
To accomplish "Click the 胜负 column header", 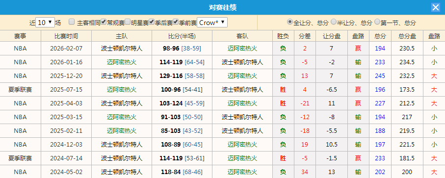I will 283,36.
